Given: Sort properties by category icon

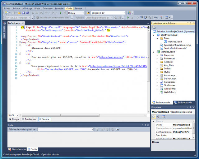Looking at the screenshot, I should coord(154,117).
